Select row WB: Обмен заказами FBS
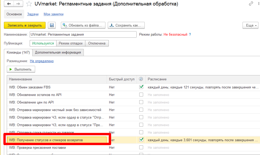Screen dimensions: 260x155 (134, 87)
